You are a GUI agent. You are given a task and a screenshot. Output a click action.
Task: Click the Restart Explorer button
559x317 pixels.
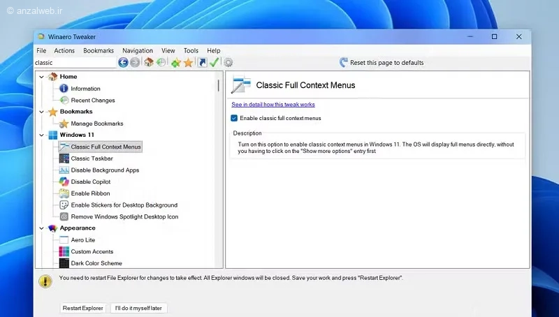pos(82,308)
